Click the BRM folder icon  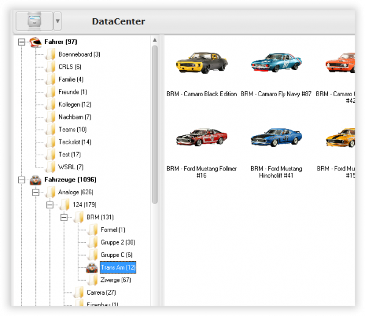tap(78, 217)
